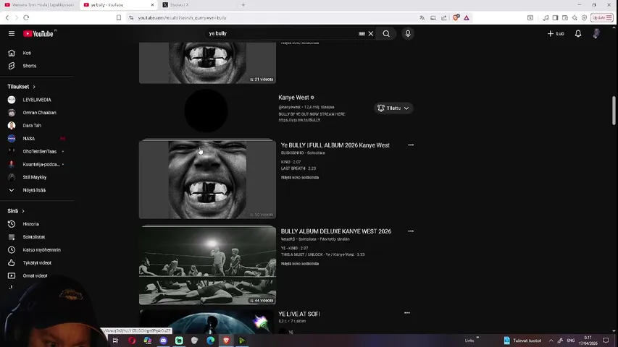Open LEVELIMEDIA subscription channel

pos(38,100)
